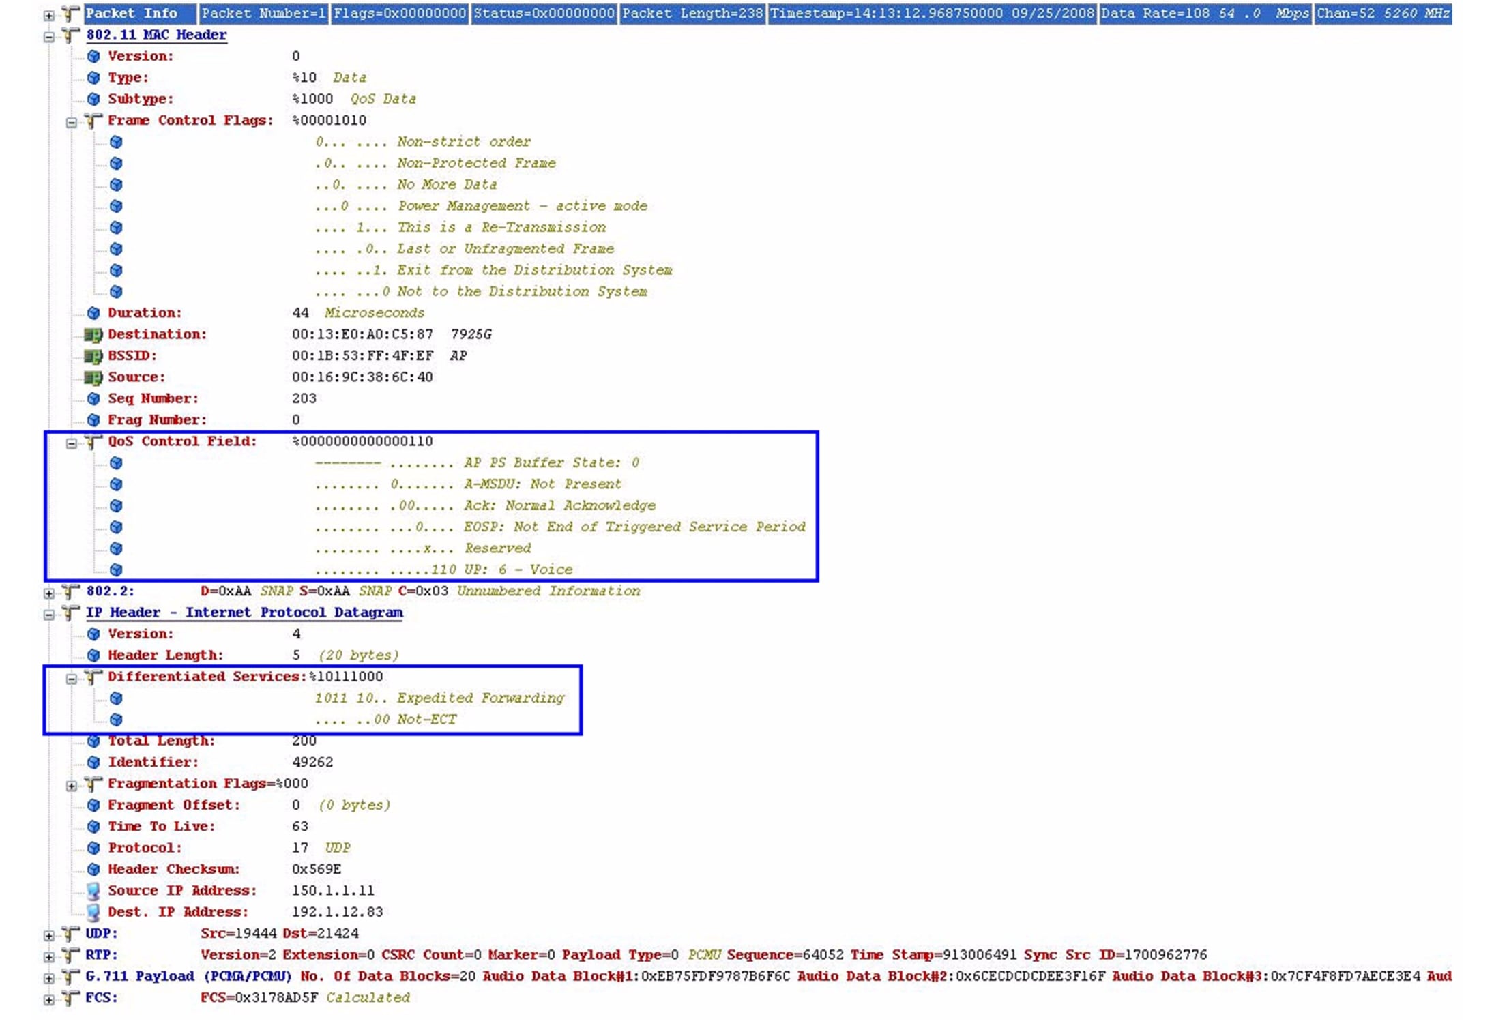Click the cube icon beside Expedited Forwarding line
The width and height of the screenshot is (1494, 1032).
click(x=116, y=698)
